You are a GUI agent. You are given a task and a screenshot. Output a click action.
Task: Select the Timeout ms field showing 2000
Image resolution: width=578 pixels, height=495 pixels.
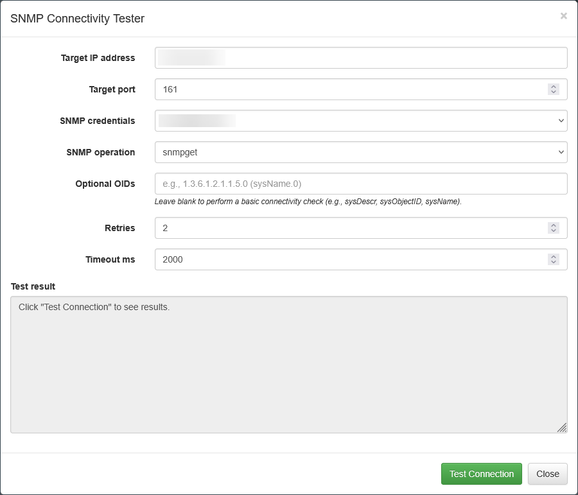click(x=347, y=259)
